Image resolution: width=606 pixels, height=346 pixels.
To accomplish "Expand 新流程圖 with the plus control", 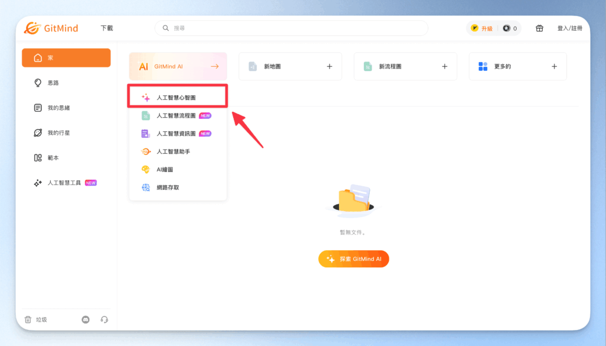I will 444,66.
